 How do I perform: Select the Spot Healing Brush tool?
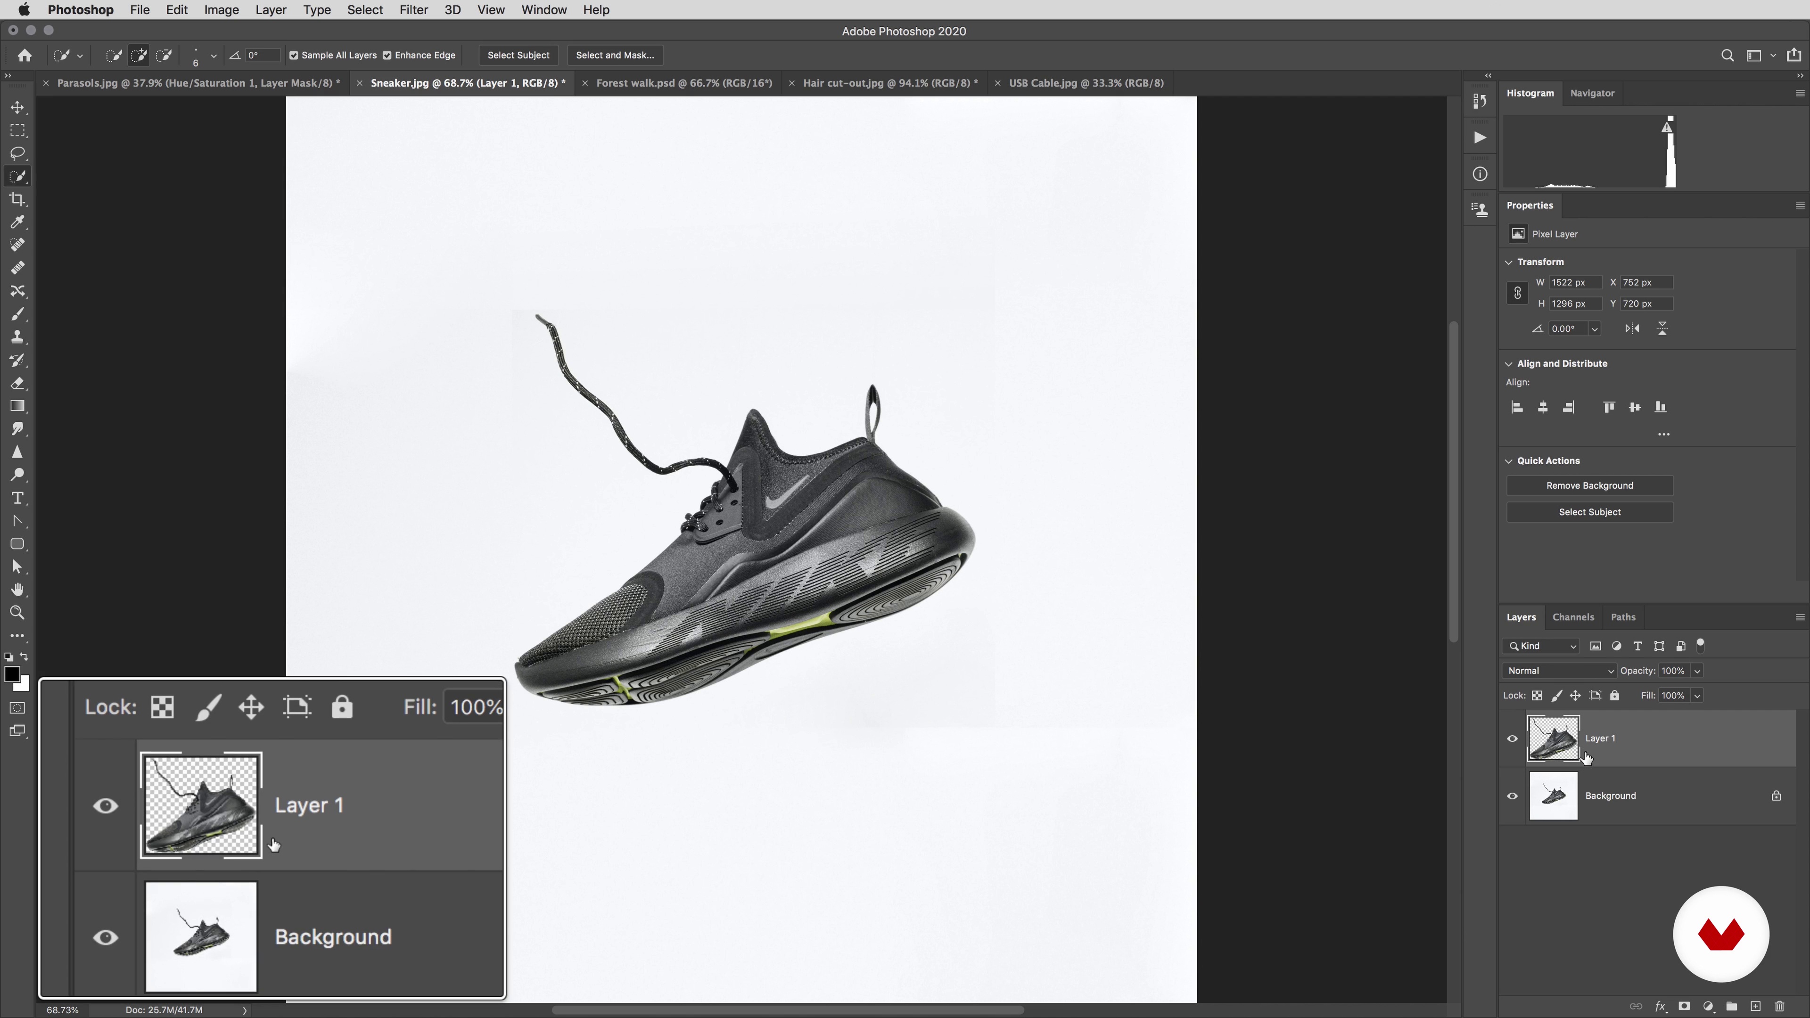tap(17, 245)
